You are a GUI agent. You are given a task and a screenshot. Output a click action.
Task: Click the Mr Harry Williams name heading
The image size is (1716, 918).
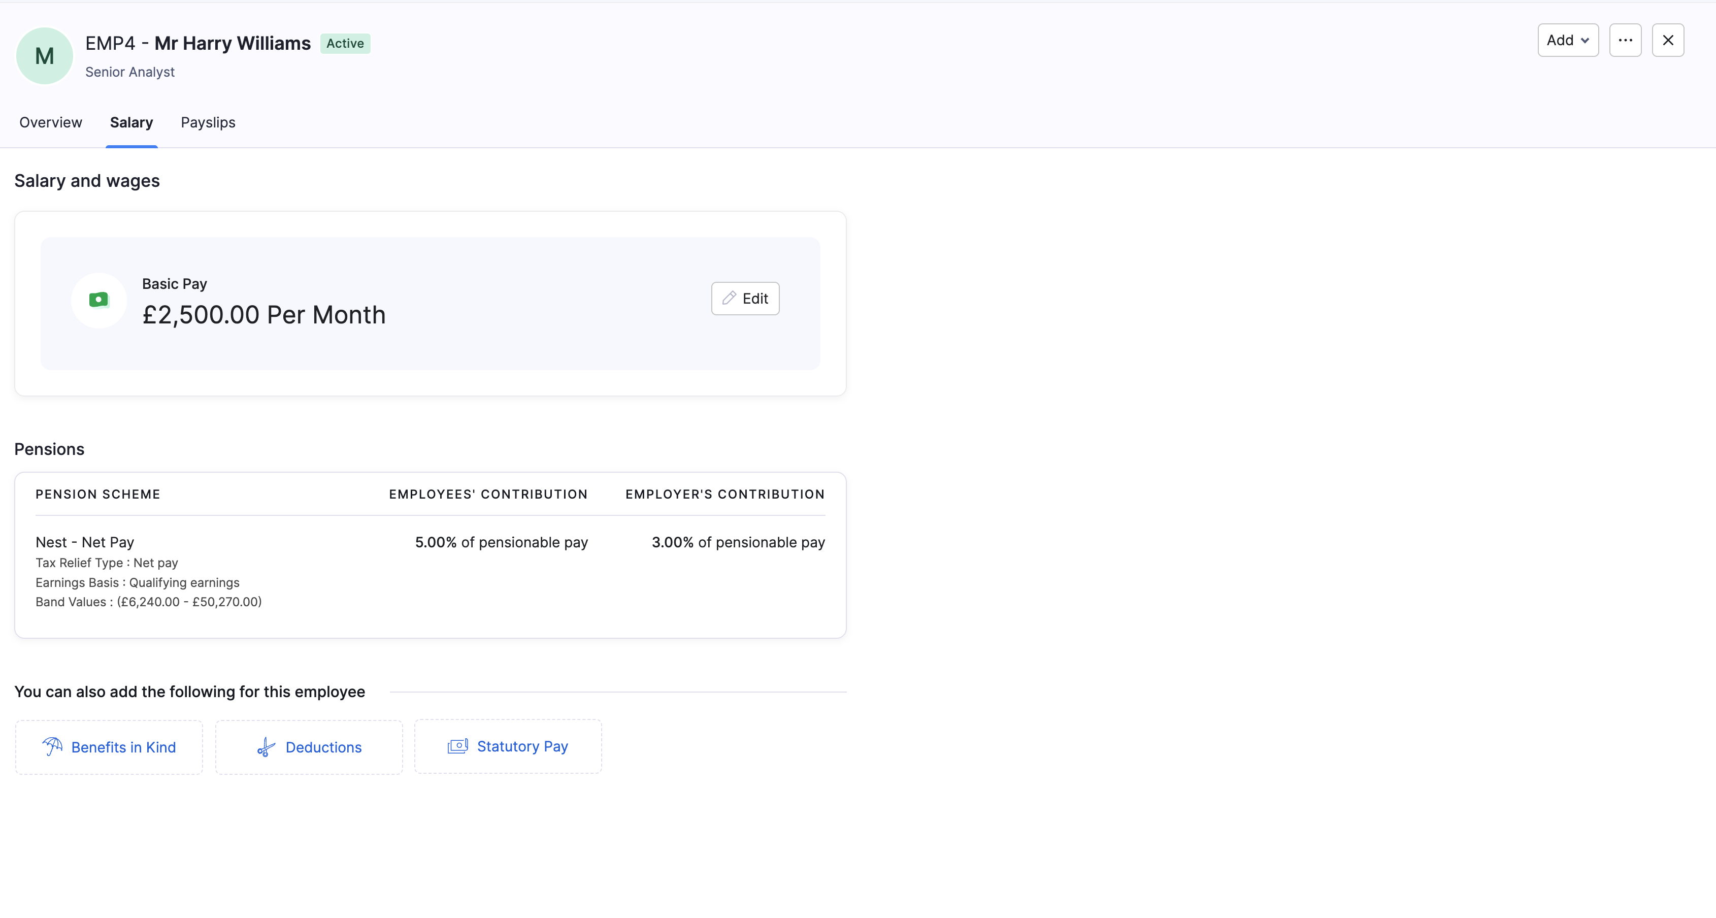tap(233, 43)
